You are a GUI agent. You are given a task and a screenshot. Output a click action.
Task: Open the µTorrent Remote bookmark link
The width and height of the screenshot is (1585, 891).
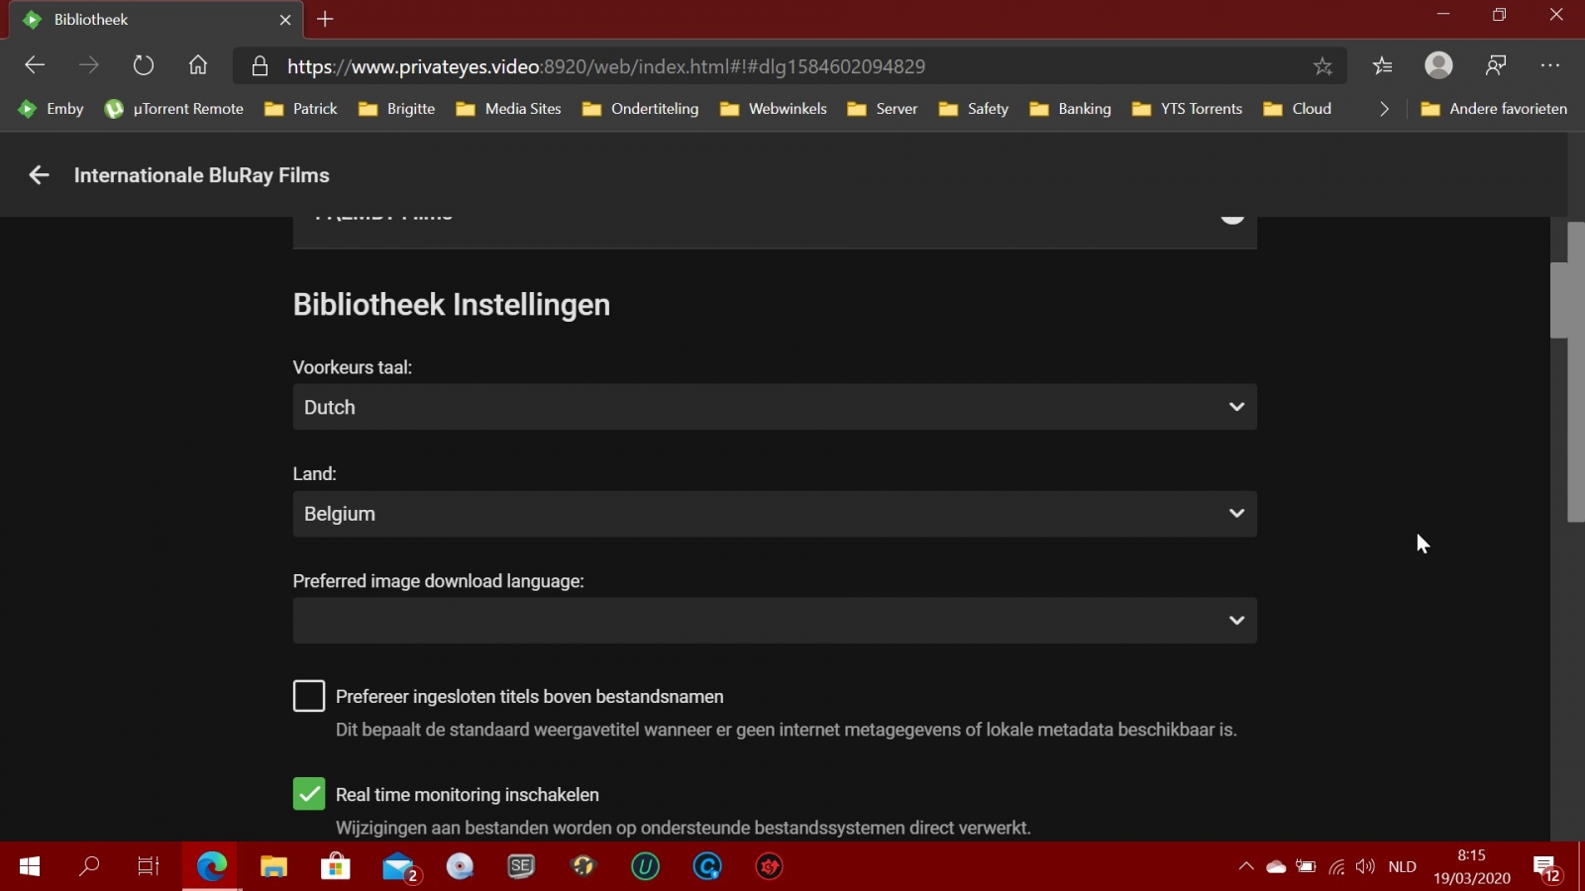[174, 109]
